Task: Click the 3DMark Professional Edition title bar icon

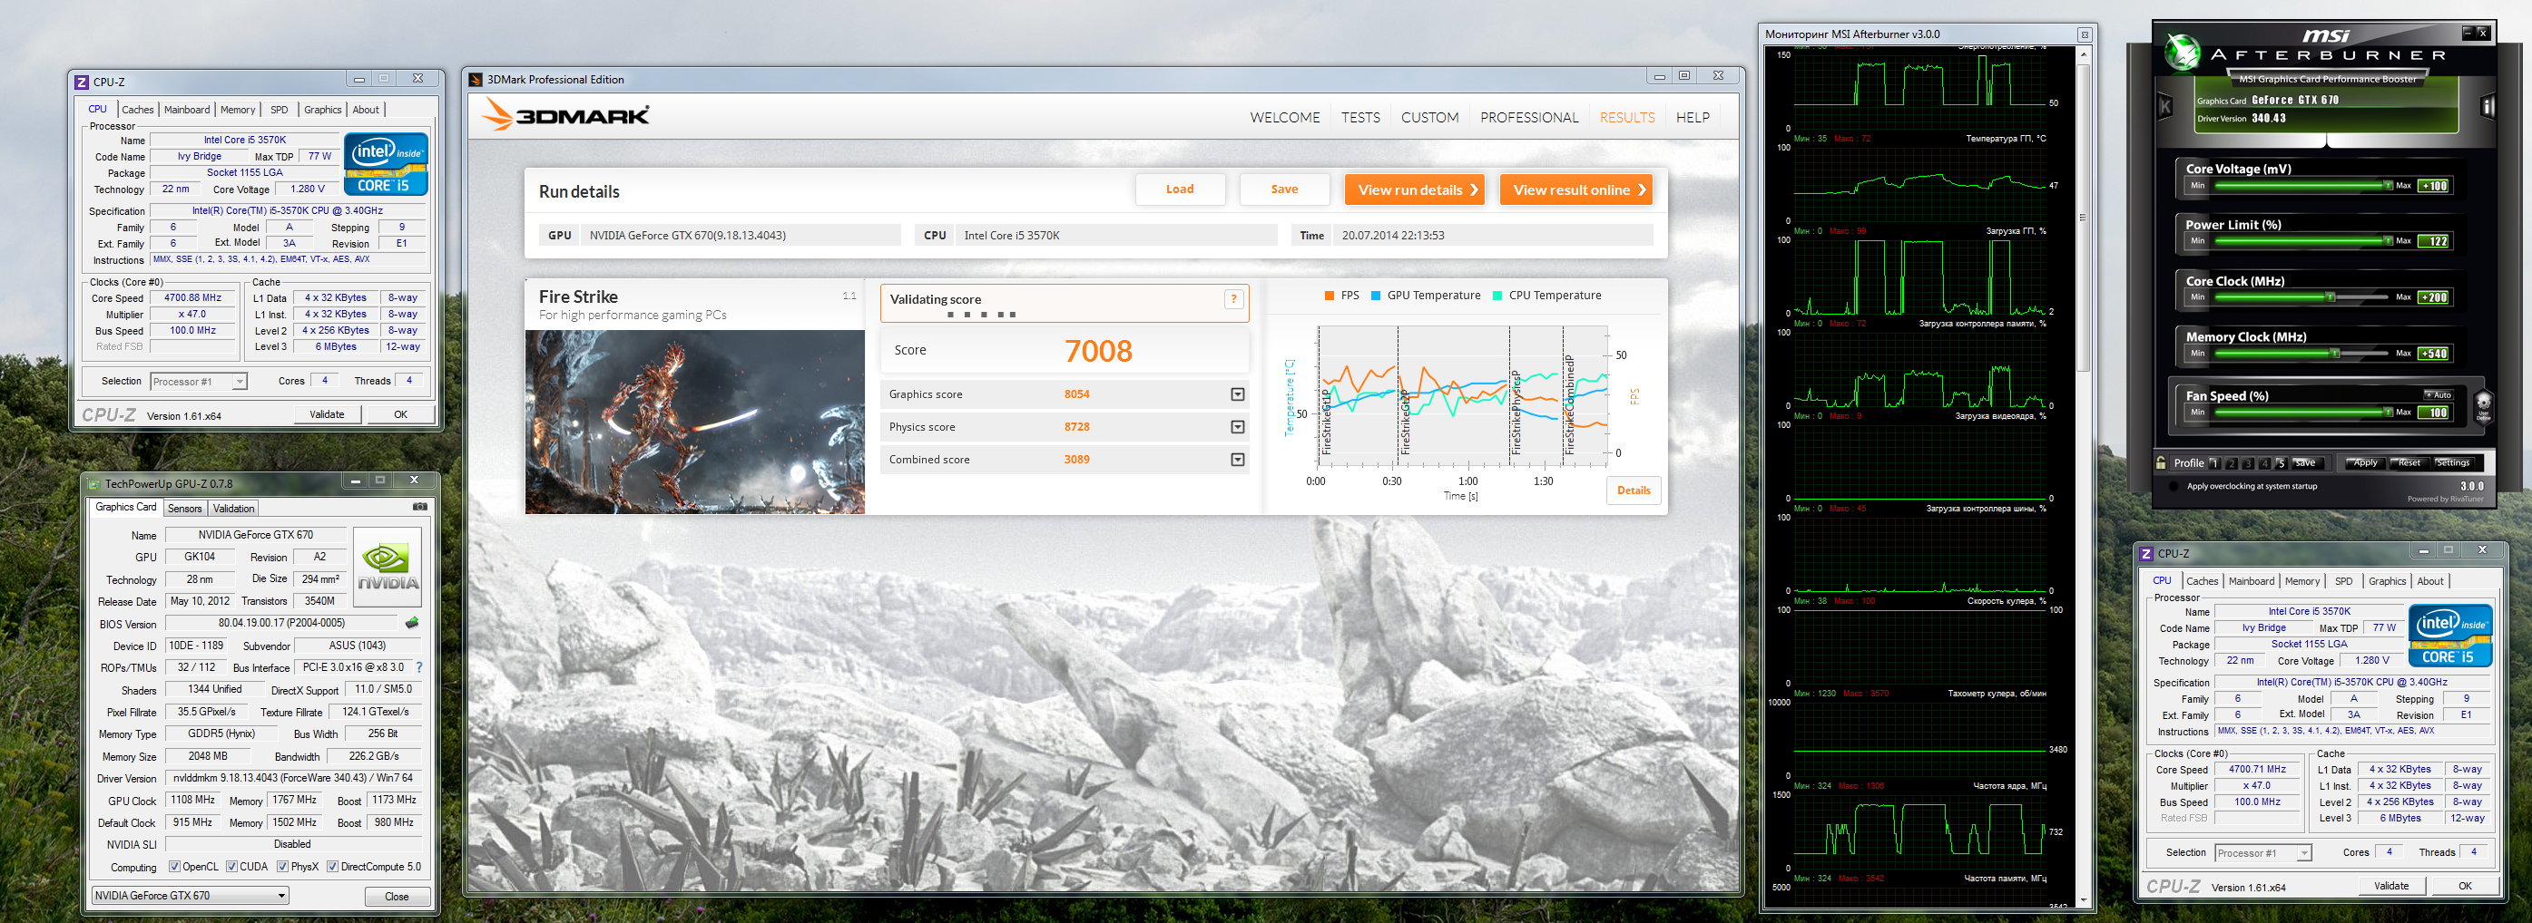Action: [476, 80]
